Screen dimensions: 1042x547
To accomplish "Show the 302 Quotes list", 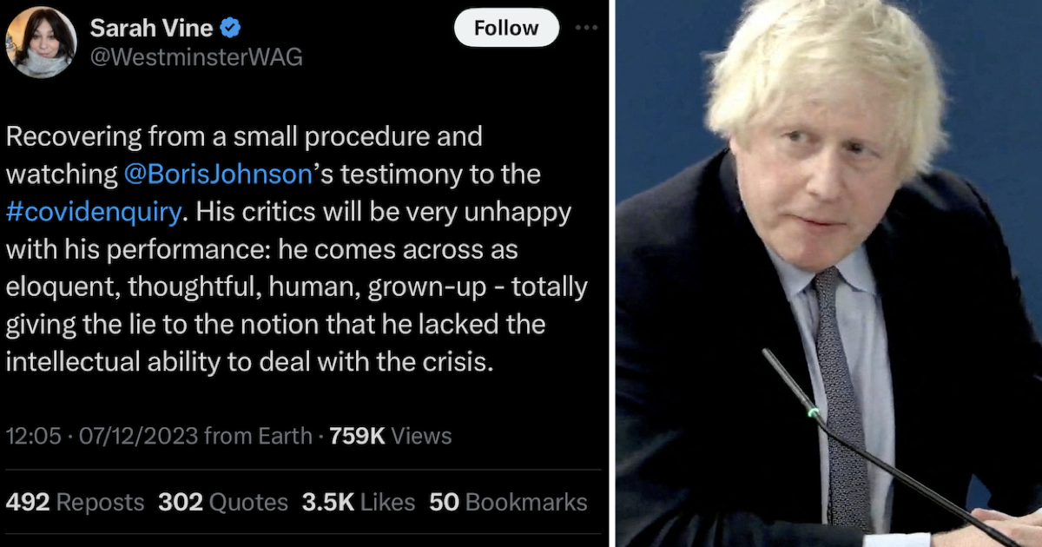I will (223, 502).
